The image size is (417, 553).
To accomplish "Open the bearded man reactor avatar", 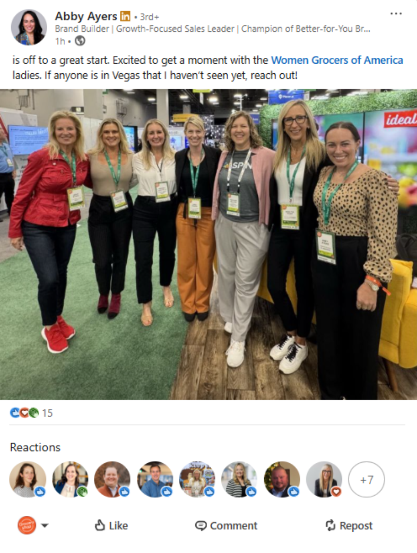I will (282, 480).
